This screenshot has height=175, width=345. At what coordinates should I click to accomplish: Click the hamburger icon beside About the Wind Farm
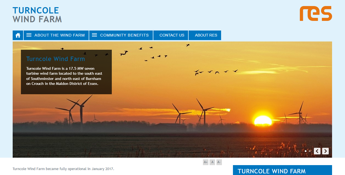pyautogui.click(x=29, y=35)
